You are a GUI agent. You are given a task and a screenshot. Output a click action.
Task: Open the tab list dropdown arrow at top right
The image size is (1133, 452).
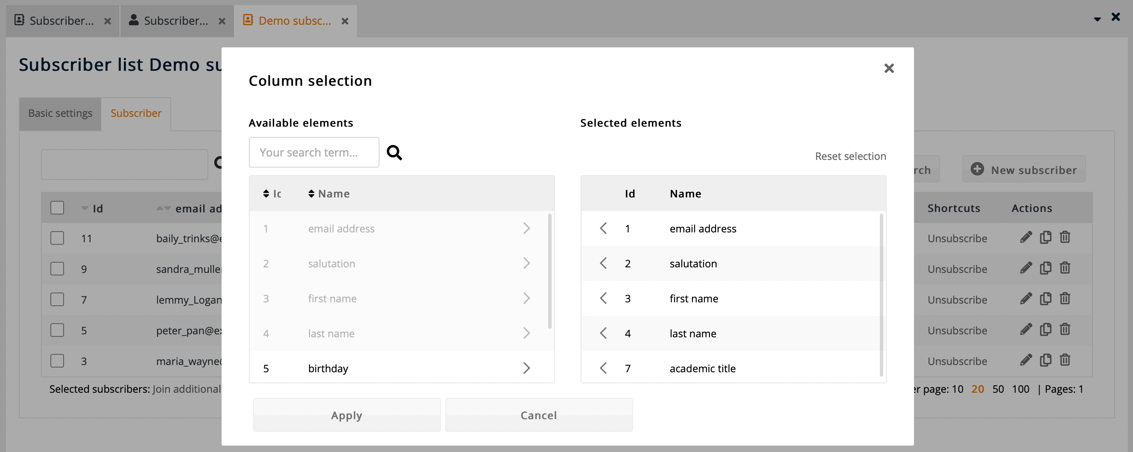tap(1097, 19)
